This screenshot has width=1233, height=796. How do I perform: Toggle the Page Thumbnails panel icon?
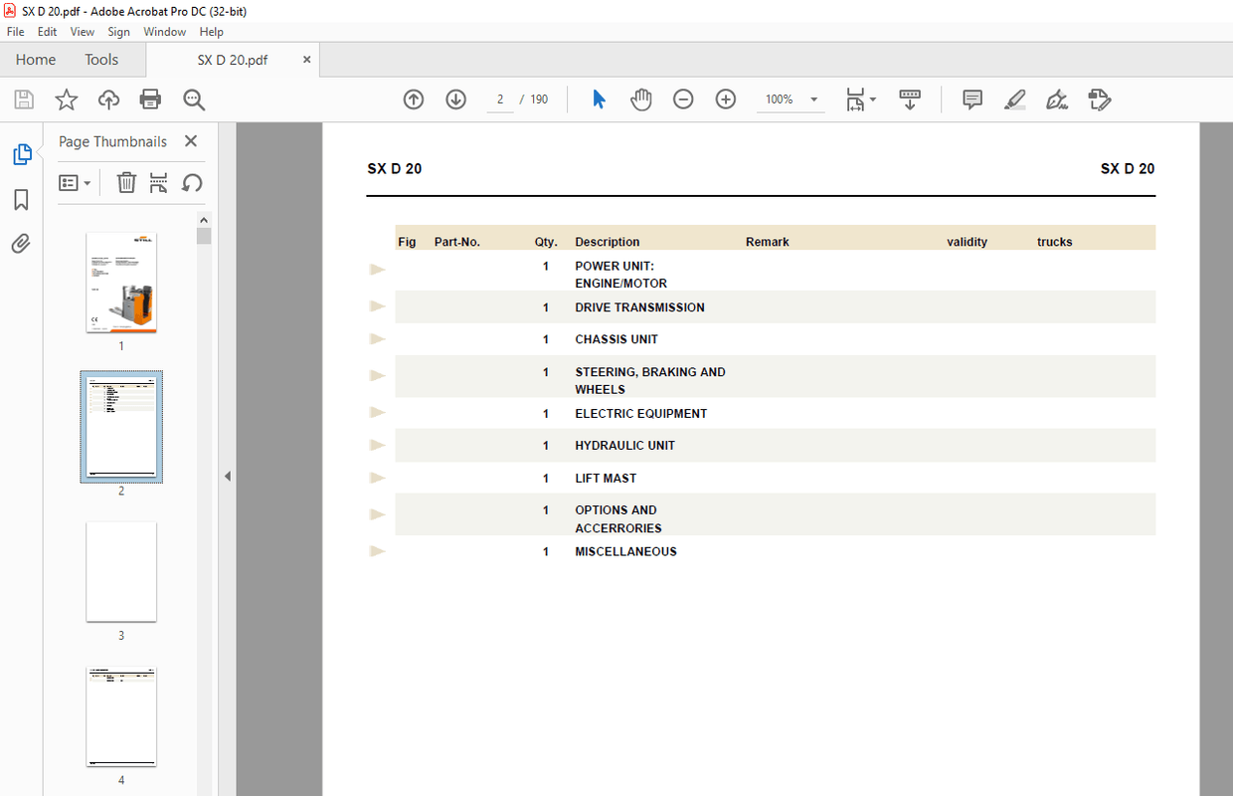pos(21,154)
